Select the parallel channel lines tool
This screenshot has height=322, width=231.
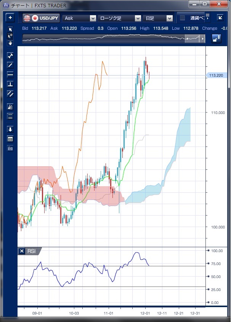pyautogui.click(x=10, y=93)
